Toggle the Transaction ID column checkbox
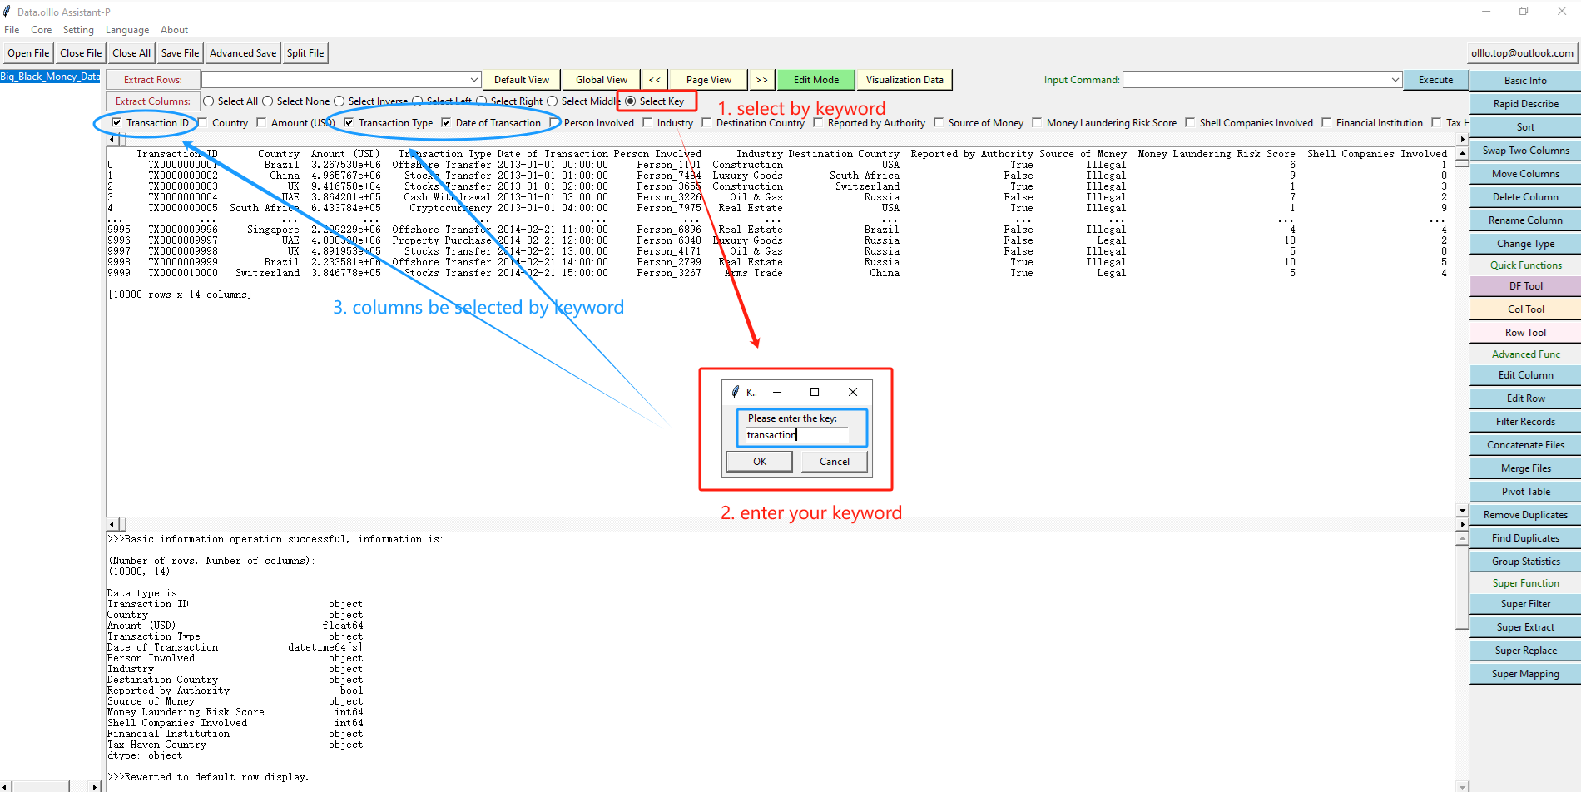 coord(116,123)
